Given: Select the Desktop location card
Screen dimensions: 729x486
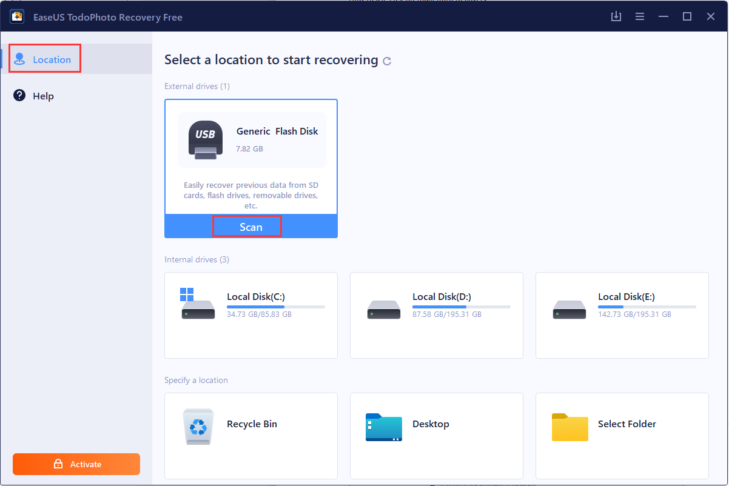Looking at the screenshot, I should tap(437, 436).
